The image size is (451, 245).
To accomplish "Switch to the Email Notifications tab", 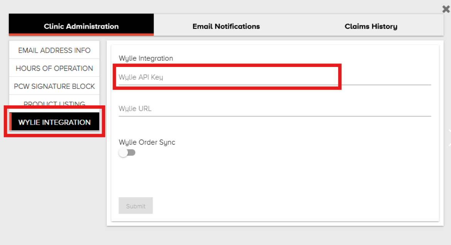I will point(226,26).
